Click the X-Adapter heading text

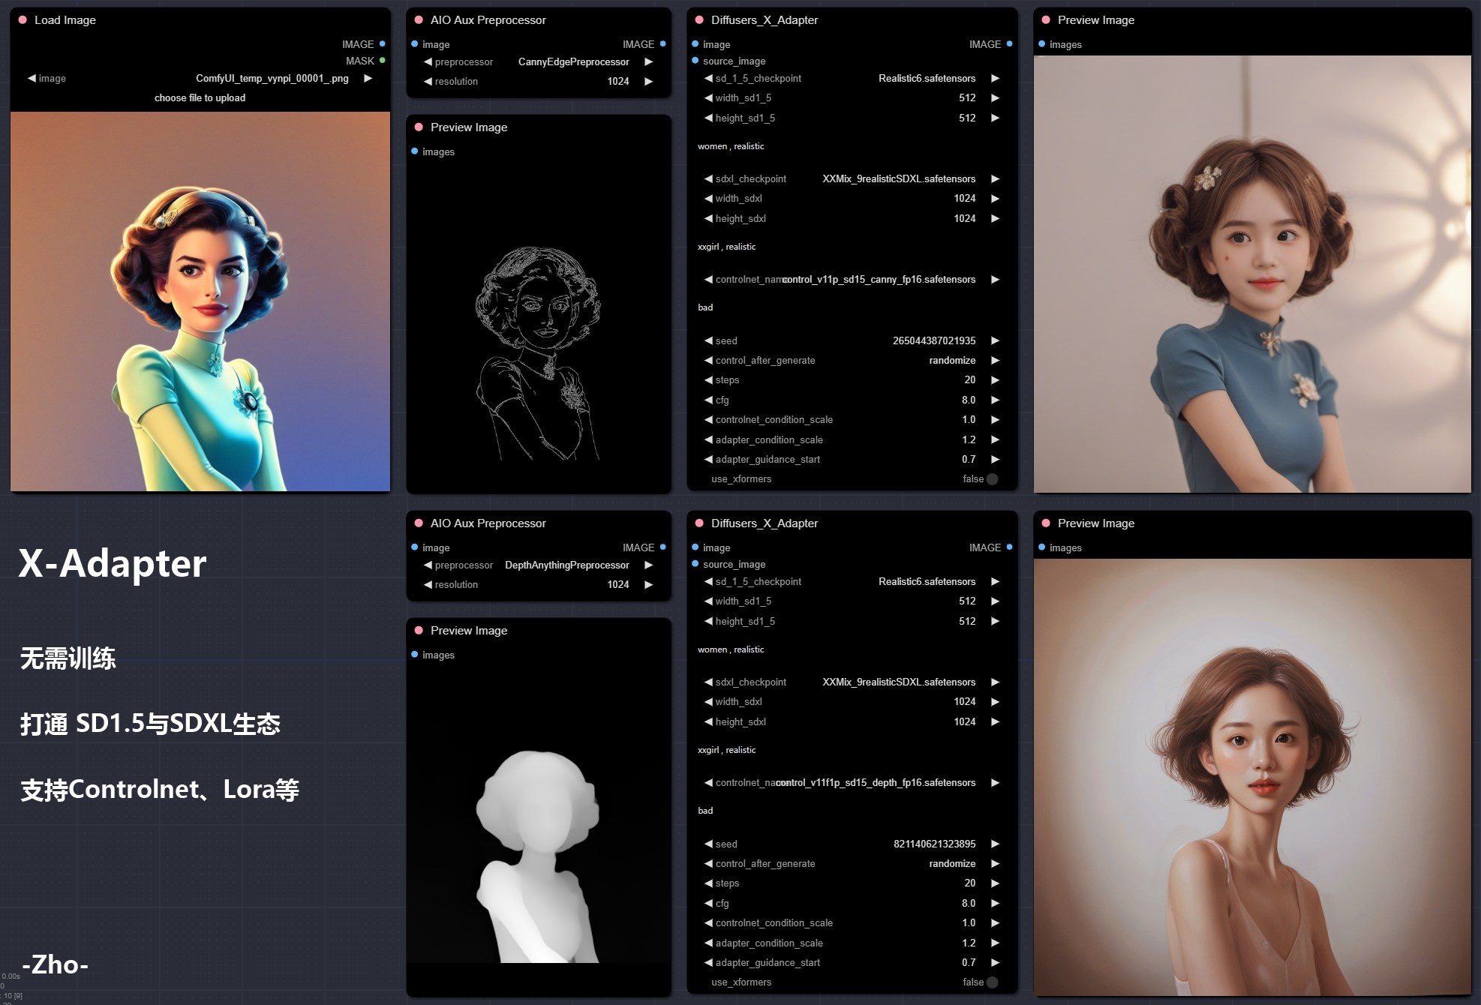(x=113, y=563)
